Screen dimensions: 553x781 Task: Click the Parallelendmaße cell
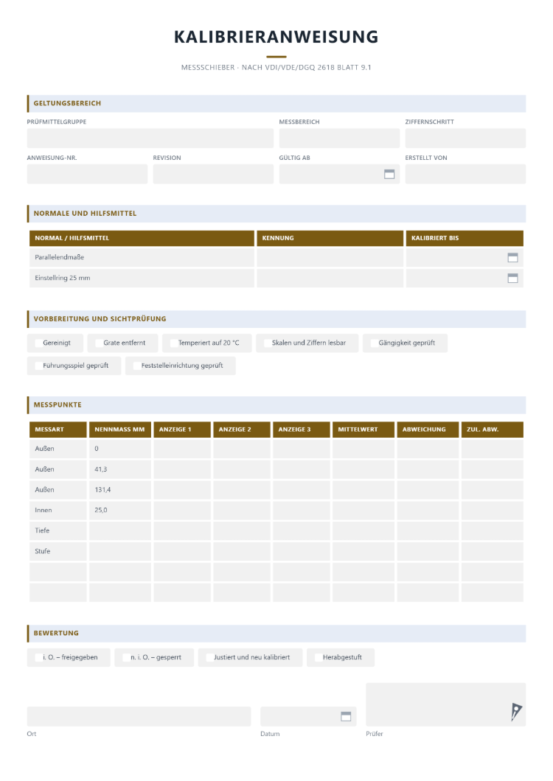click(142, 258)
